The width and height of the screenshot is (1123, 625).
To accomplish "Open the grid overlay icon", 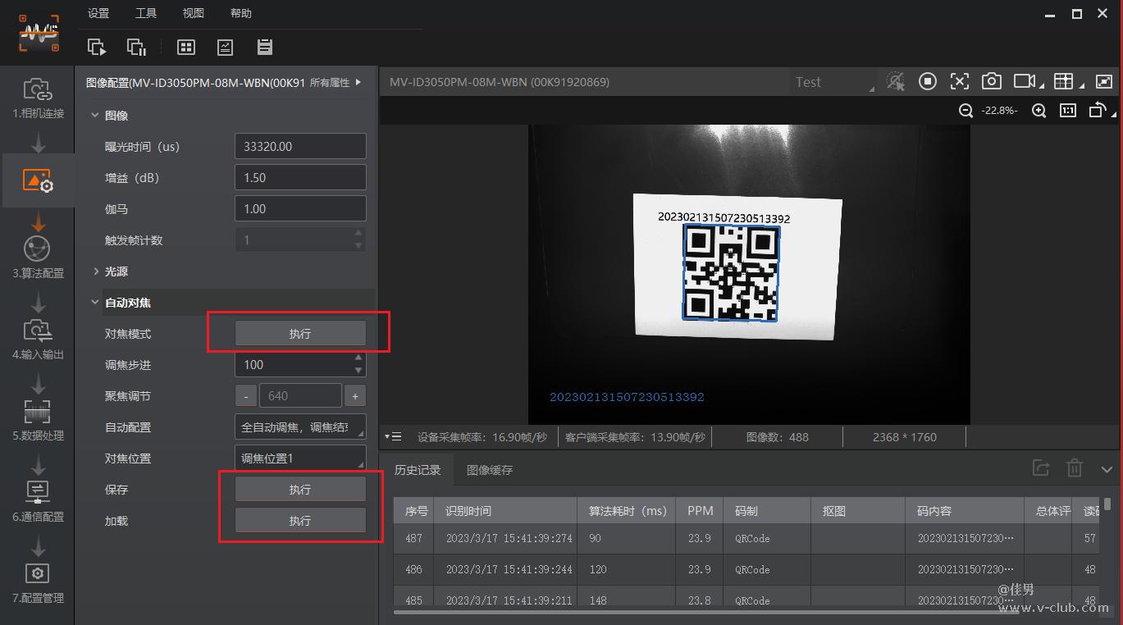I will pos(1063,81).
